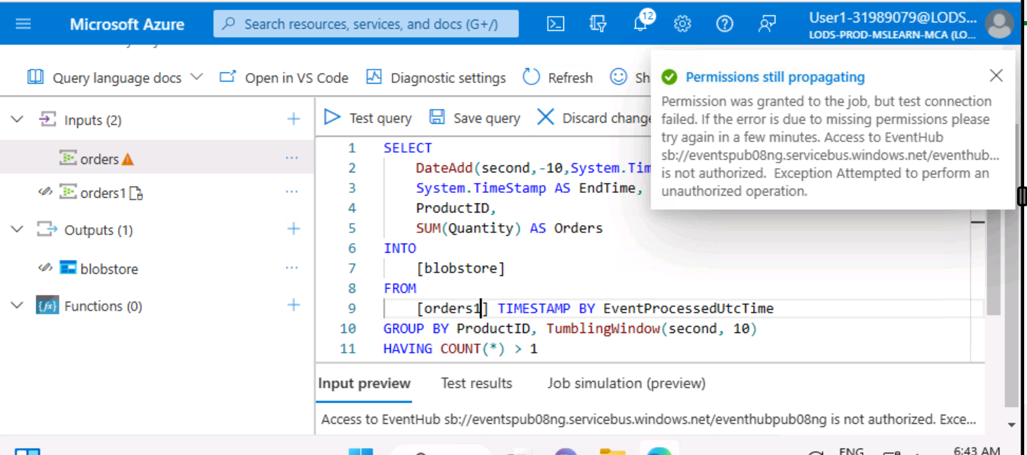
Task: Click line number 5 in the editor gutter
Action: coord(351,228)
